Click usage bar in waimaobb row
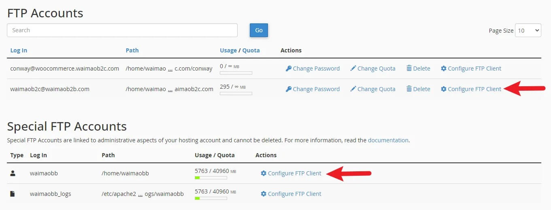Screen dimensions: 551x210 [211, 178]
